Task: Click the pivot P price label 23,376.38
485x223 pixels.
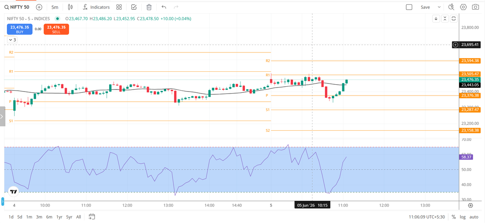Action: click(470, 96)
